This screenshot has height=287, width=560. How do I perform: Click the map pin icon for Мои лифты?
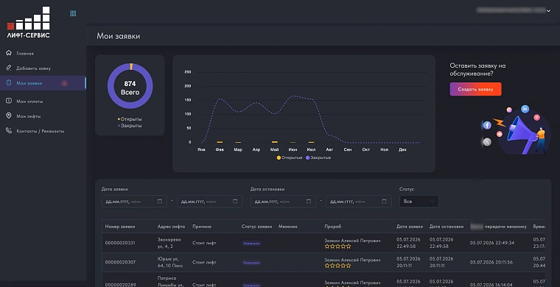pyautogui.click(x=9, y=116)
